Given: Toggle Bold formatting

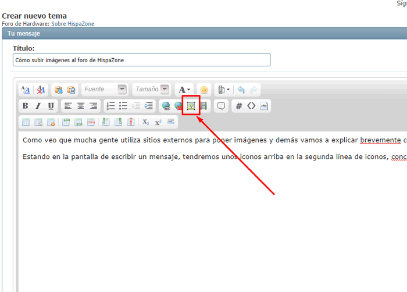Looking at the screenshot, I should [25, 106].
